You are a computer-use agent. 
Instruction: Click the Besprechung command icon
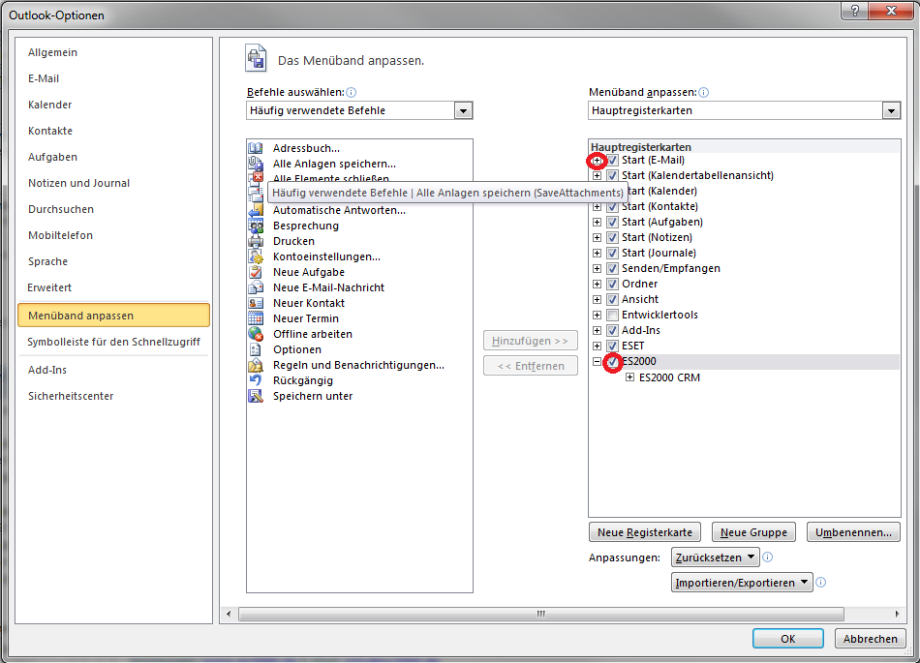256,226
